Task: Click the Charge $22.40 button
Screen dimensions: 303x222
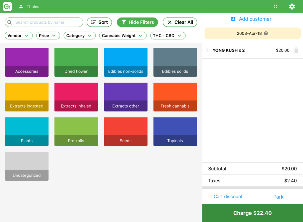Action: pos(252,213)
